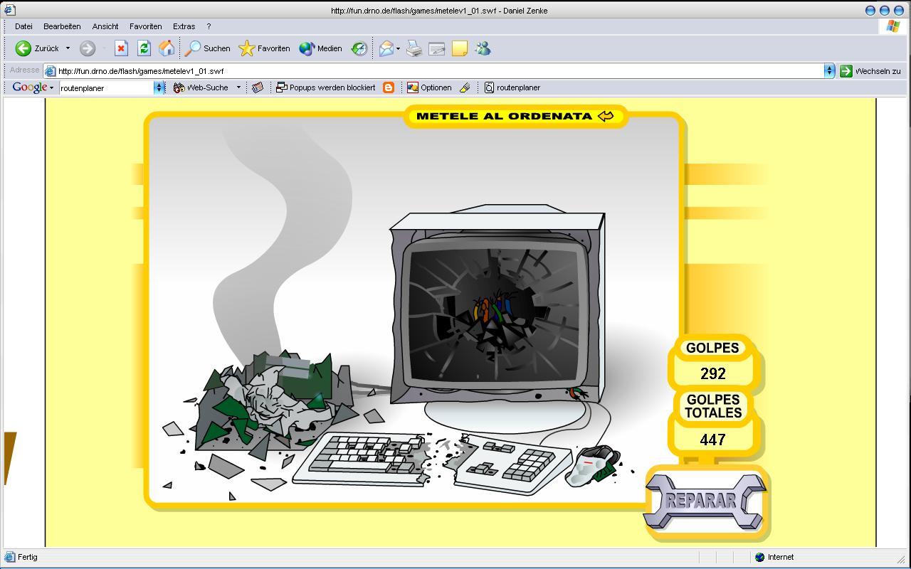911x569 pixels.
Task: Toggle the Popups werden blockiert blocker
Action: [325, 87]
